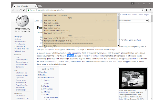This screenshot has width=164, height=102.
Task: Click the browser forward arrow
Action: tap(17, 10)
